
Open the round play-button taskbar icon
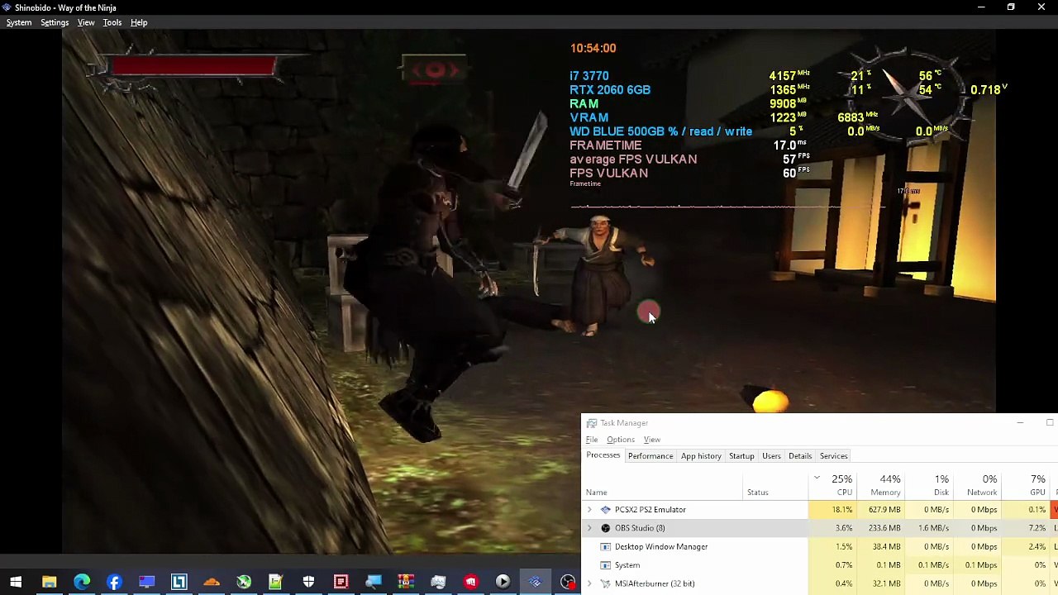coord(503,582)
